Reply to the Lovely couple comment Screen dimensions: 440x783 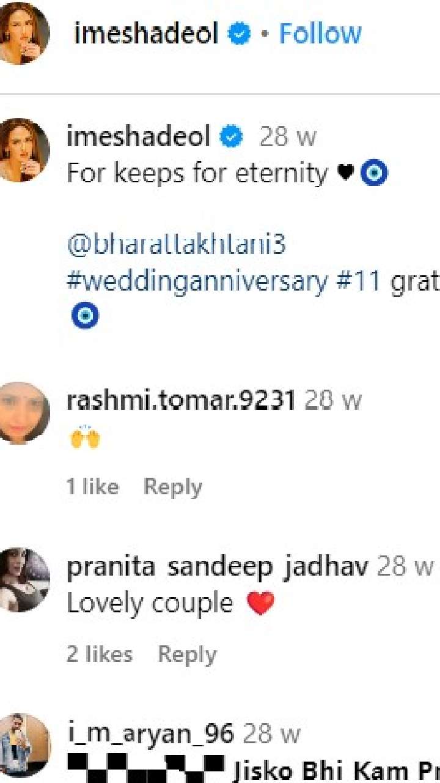coord(187,655)
